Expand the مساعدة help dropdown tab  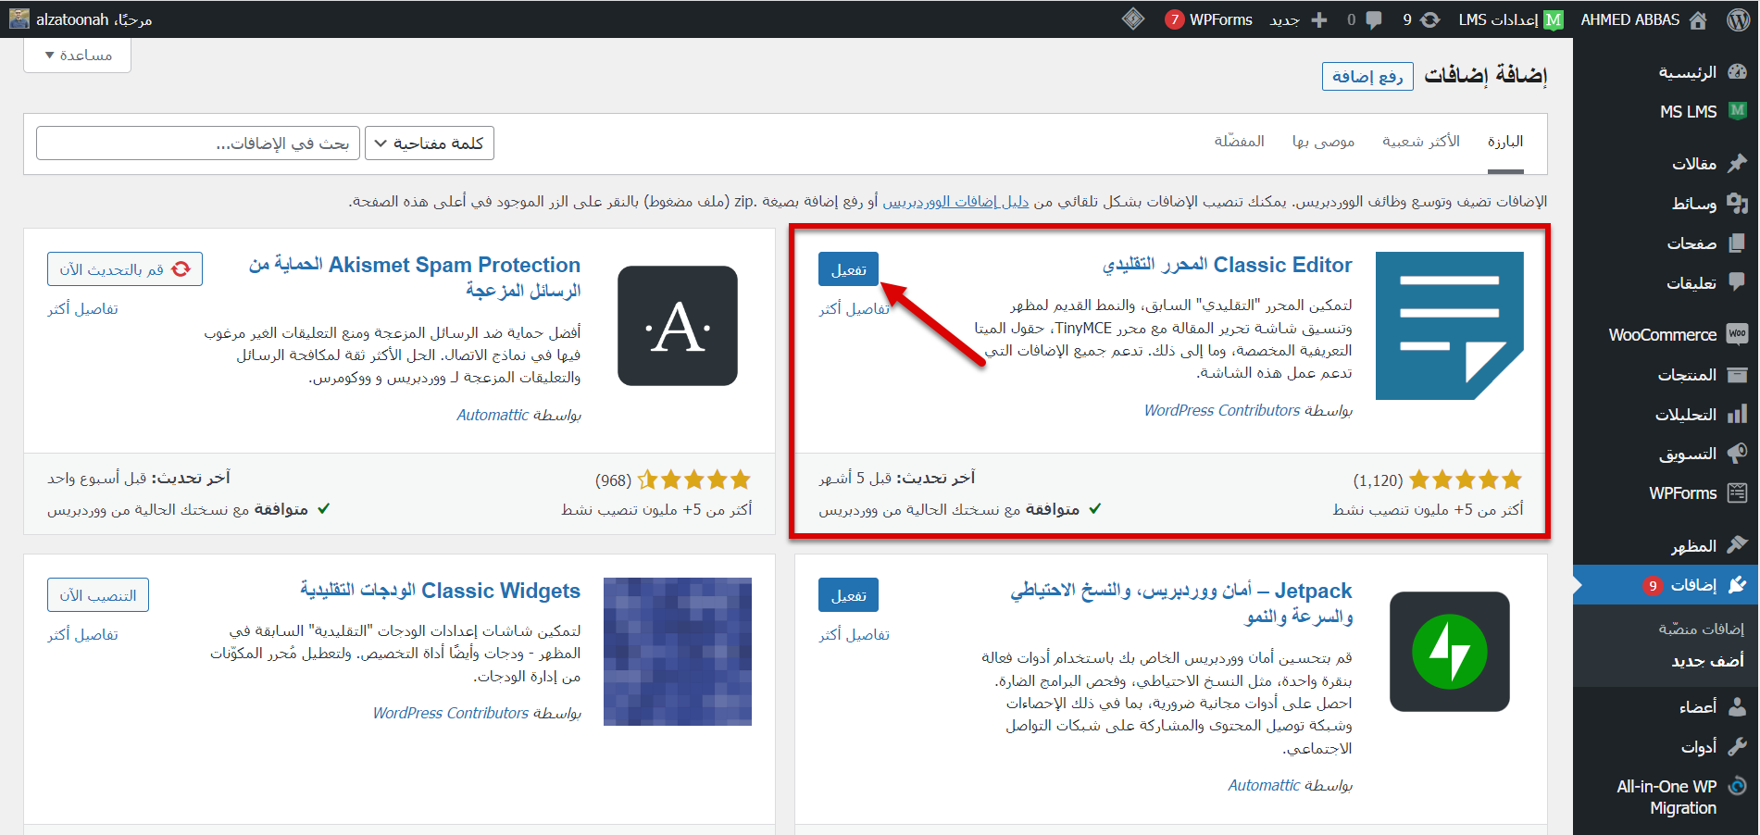coord(77,56)
